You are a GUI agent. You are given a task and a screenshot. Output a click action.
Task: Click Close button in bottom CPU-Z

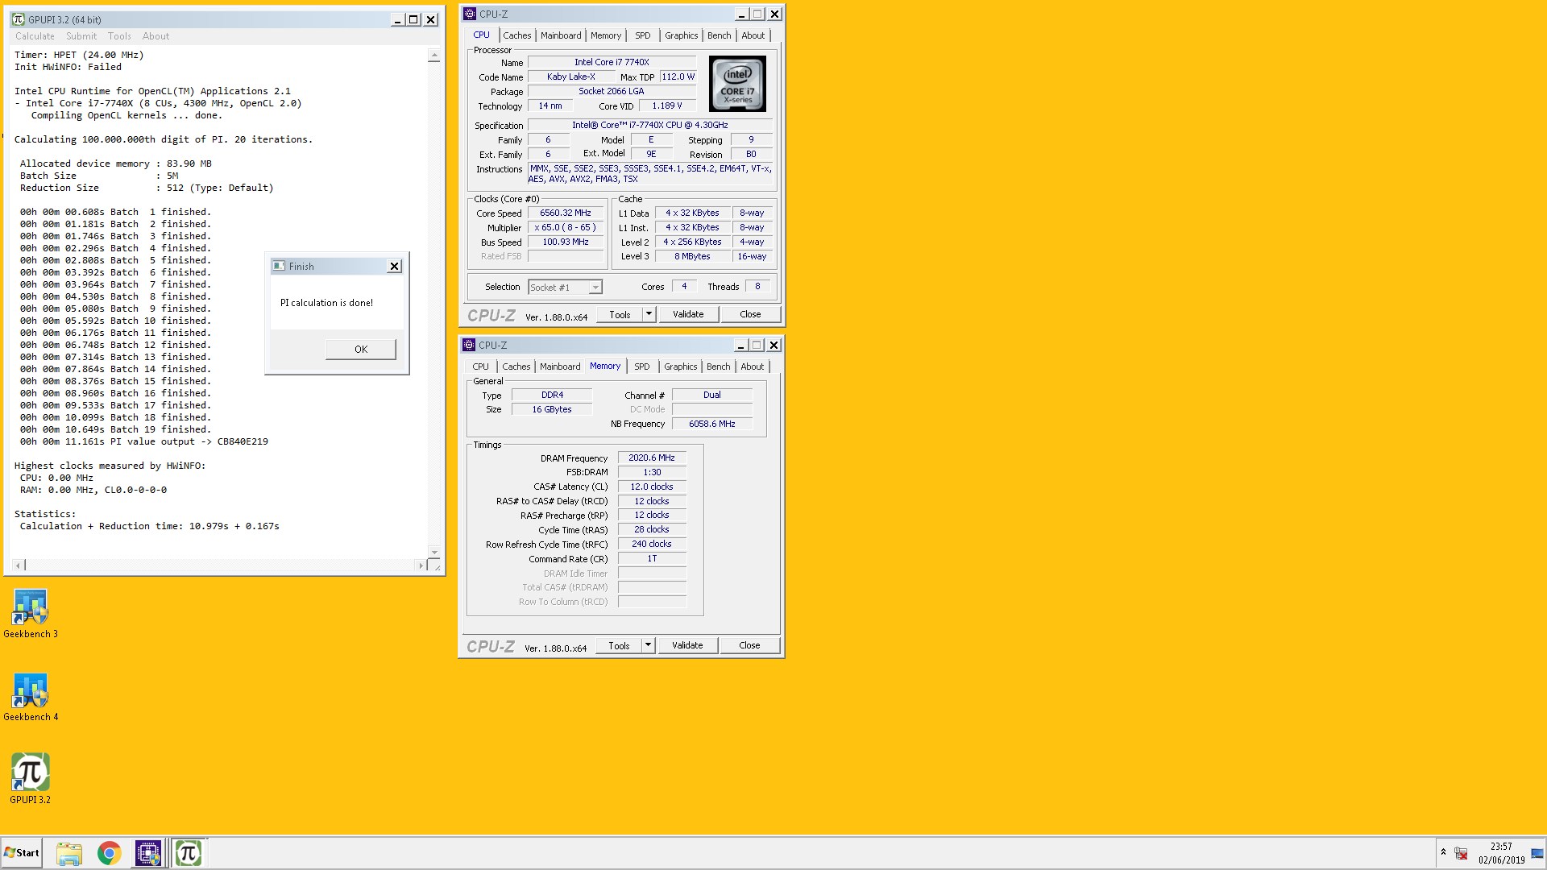(x=749, y=646)
